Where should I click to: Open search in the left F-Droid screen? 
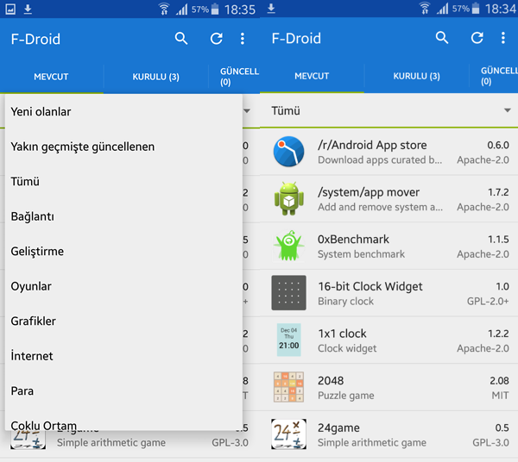pos(181,39)
